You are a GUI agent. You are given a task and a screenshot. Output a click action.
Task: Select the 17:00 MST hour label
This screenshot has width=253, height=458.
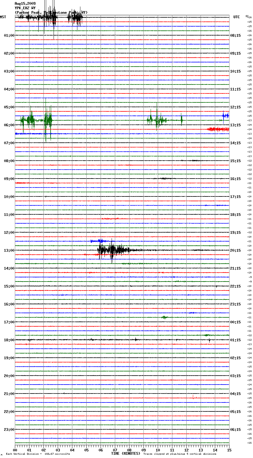(x=9, y=322)
